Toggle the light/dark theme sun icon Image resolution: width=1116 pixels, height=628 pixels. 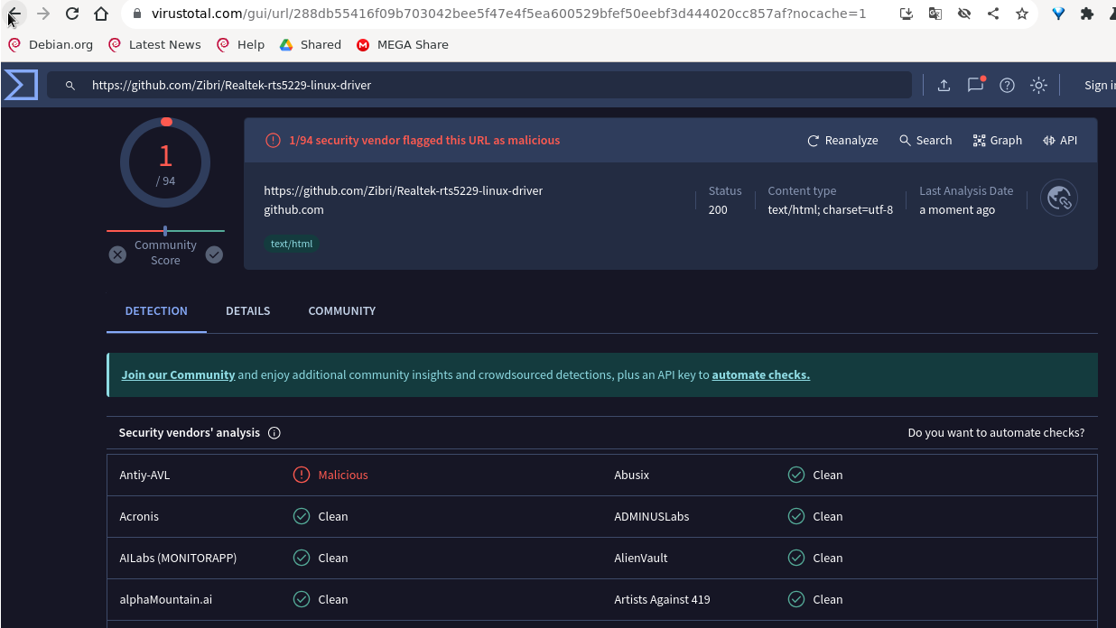click(1038, 85)
